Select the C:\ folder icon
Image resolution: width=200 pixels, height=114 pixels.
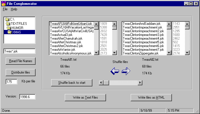7,19
